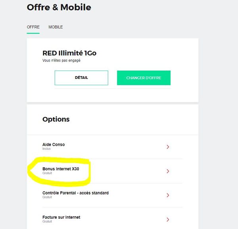Expand Aide Conso with its red chevron

[168, 147]
